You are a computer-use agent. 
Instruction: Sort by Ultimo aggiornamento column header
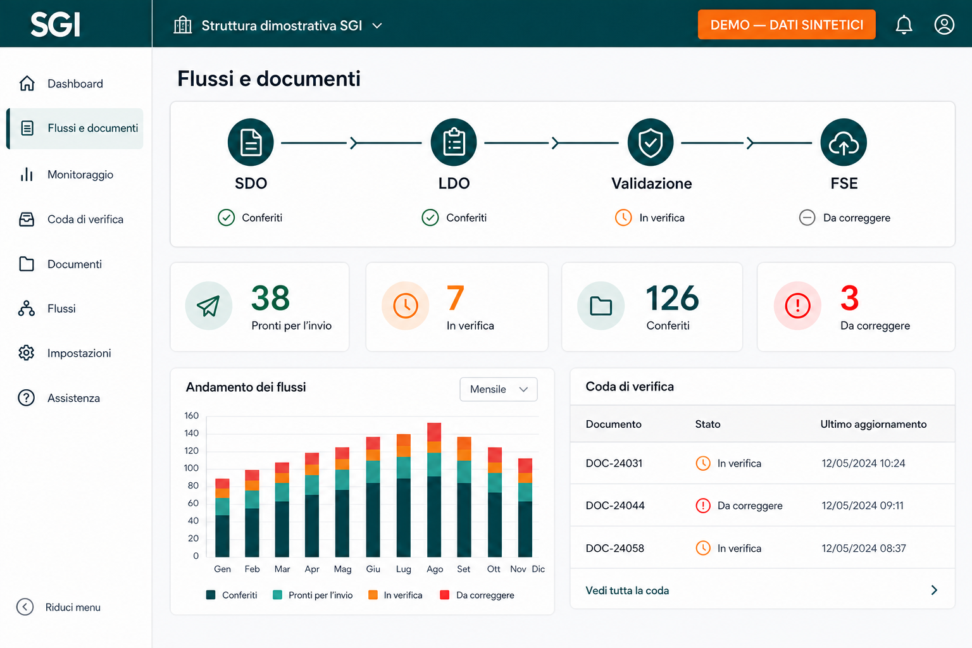coord(873,424)
